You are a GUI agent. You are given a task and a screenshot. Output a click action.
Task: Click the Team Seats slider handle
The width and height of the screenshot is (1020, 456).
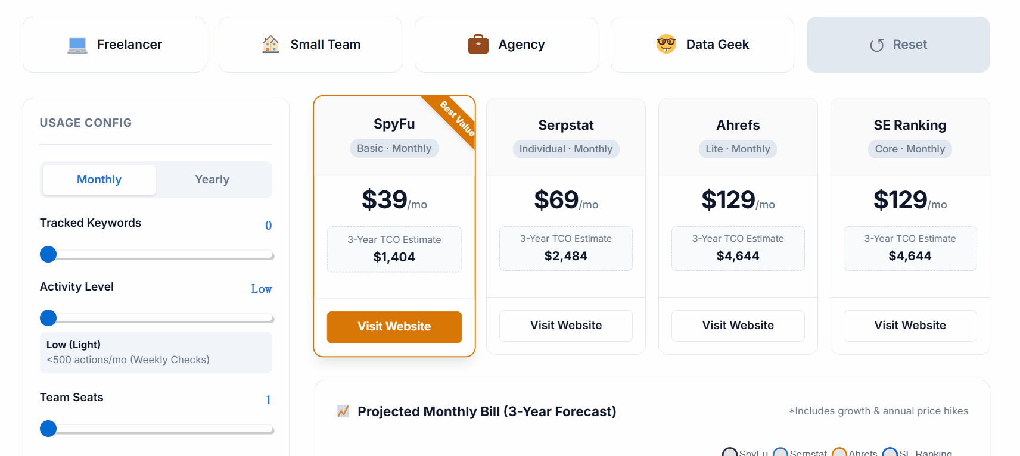click(x=48, y=429)
